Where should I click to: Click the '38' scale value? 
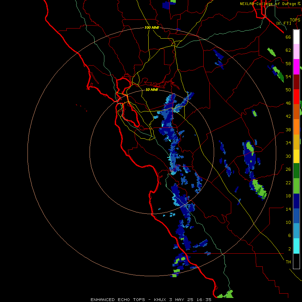tap(288, 130)
